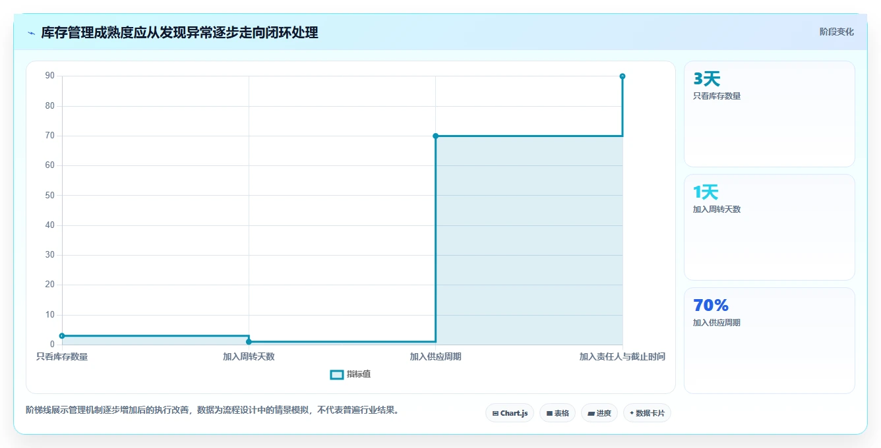This screenshot has width=881, height=448.
Task: Click the 数据卡片 sparkle icon
Action: point(632,413)
